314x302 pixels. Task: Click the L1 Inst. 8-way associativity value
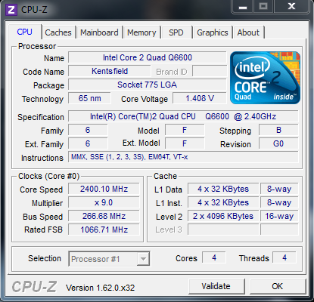coord(279,202)
